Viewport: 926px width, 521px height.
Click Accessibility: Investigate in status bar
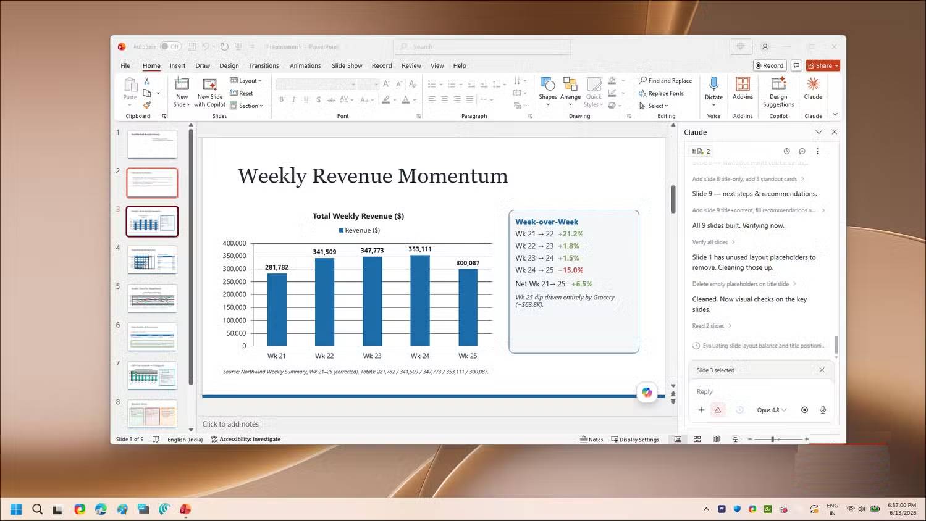(x=245, y=440)
